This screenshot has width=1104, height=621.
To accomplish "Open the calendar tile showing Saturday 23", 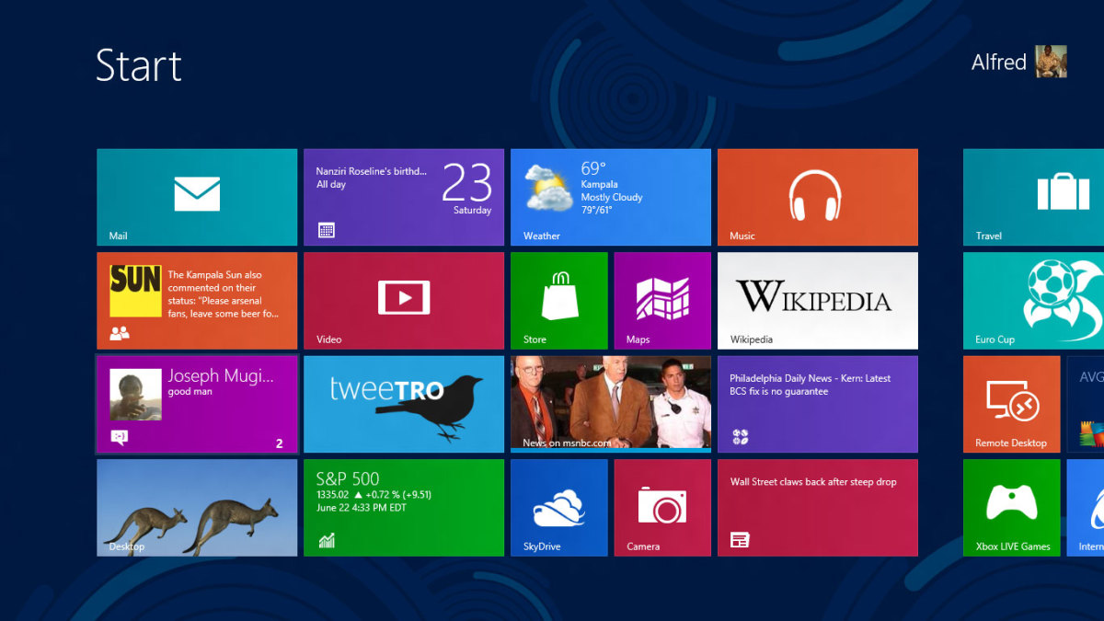I will (403, 197).
